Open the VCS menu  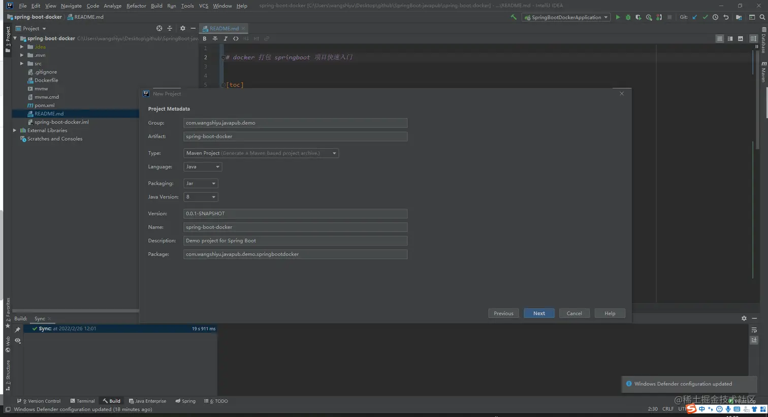tap(204, 6)
